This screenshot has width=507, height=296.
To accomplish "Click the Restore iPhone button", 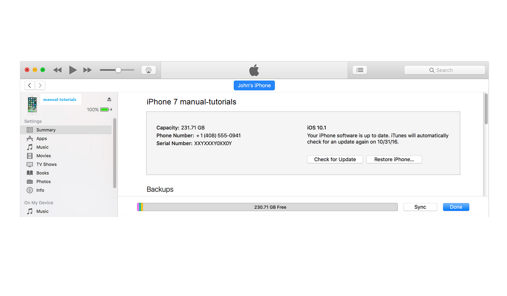I will pos(394,159).
